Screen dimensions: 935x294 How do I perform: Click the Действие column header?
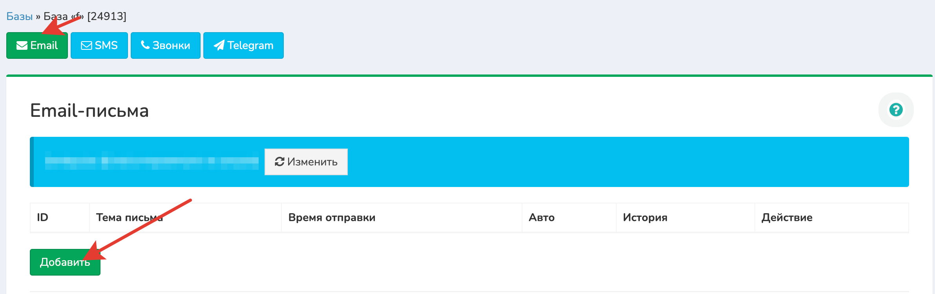787,218
